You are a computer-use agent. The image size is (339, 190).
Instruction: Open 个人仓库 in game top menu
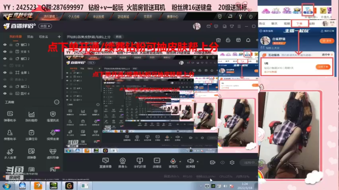point(74,16)
